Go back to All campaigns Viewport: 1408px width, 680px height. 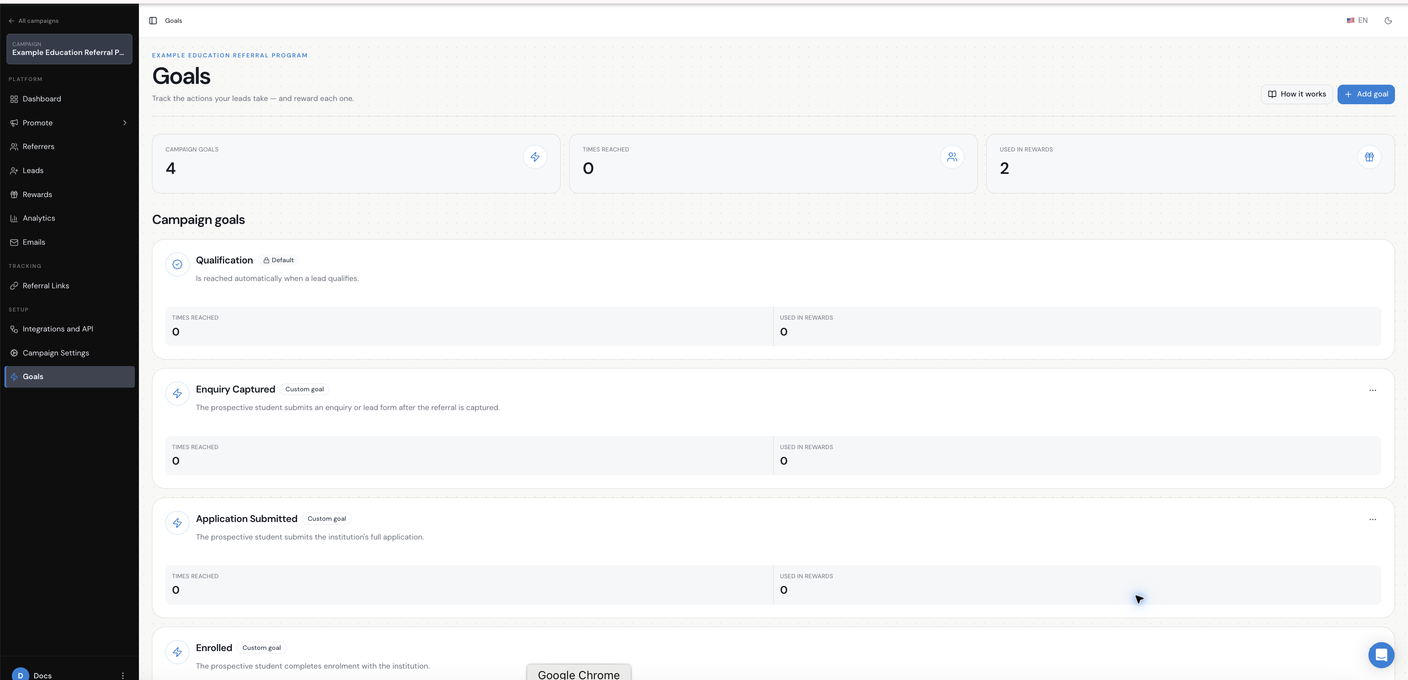[x=33, y=21]
